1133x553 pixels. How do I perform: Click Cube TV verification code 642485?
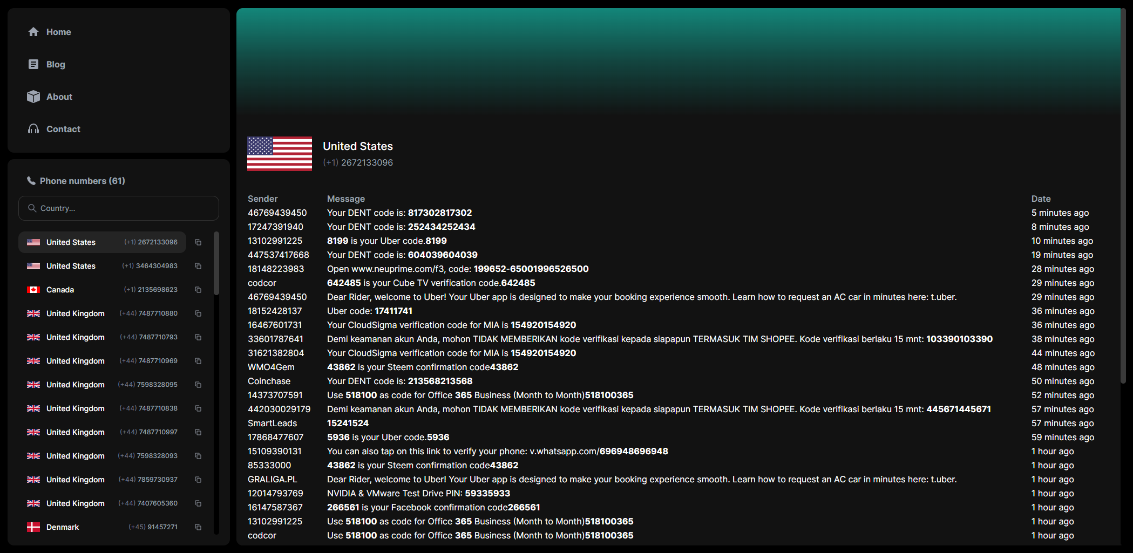(431, 283)
